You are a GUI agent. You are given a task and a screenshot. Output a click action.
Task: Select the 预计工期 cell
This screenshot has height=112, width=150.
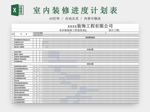point(114,30)
